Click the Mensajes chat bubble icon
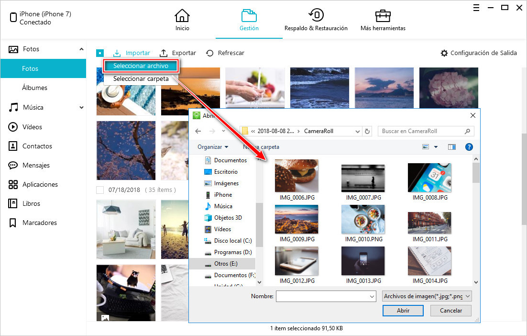Screen dimensions: 527x336 (x=13, y=165)
